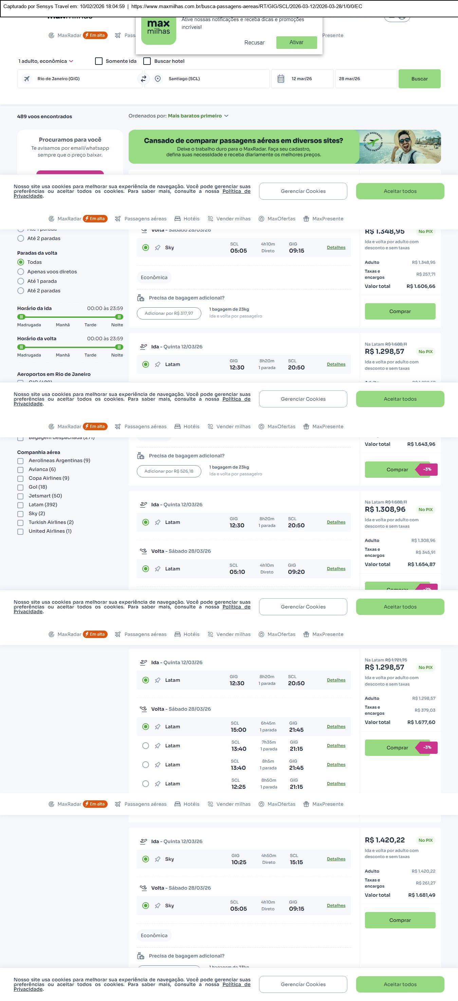Expand the 'Mais baratos primeiro' sort dropdown

[x=198, y=116]
